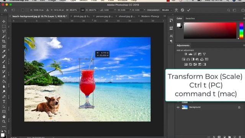Add an Invert adjustment
This screenshot has width=245, height=138.
pyautogui.click(x=186, y=64)
